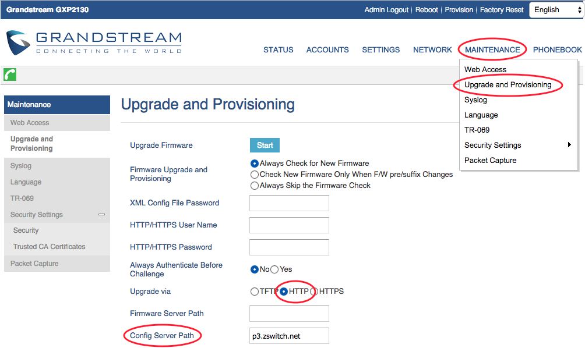Select Always Skip the Firmware Check
Image resolution: width=585 pixels, height=348 pixels.
point(255,186)
